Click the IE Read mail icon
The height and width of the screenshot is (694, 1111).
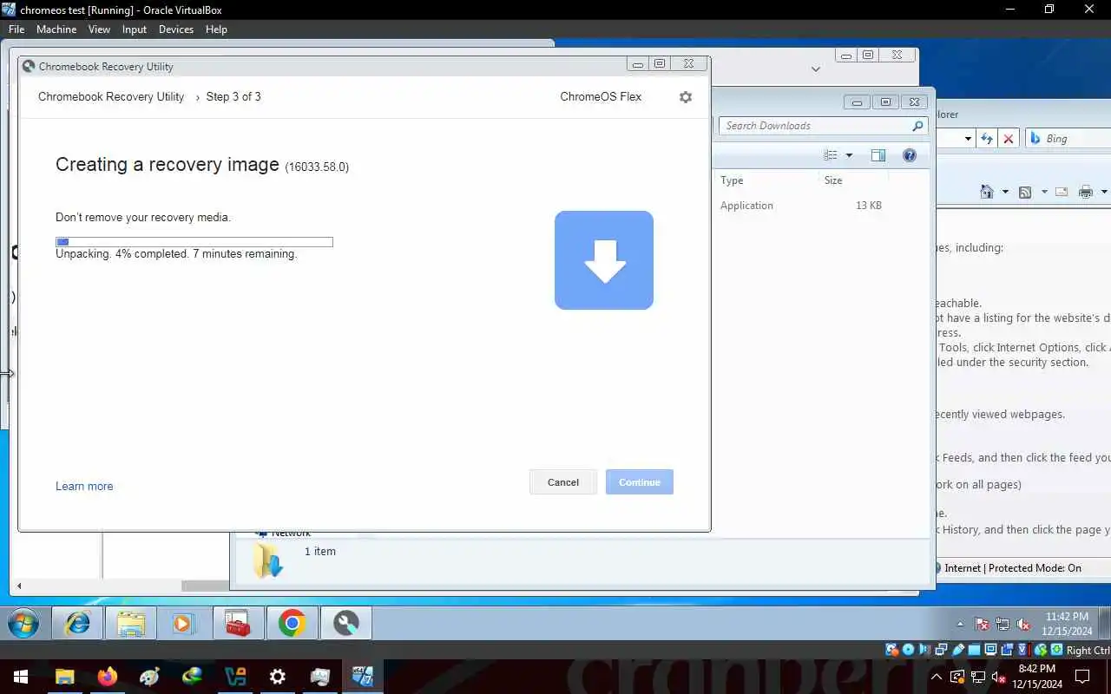[1062, 192]
